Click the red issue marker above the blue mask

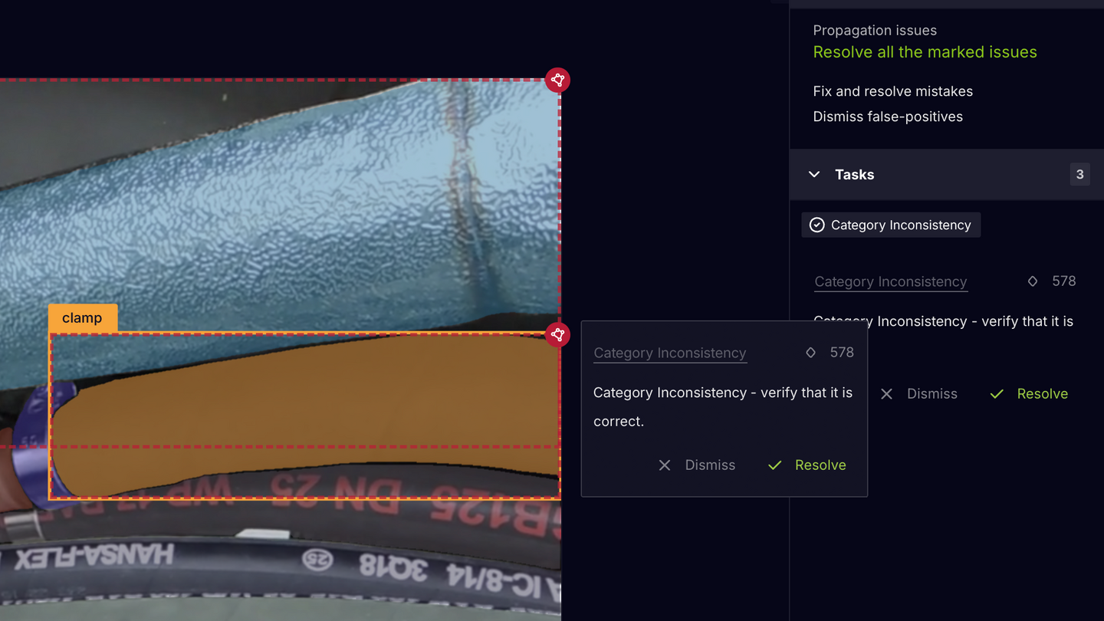[557, 80]
